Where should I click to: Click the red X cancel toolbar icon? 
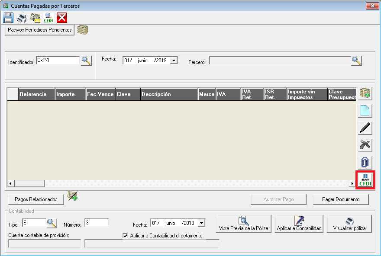[x=62, y=18]
